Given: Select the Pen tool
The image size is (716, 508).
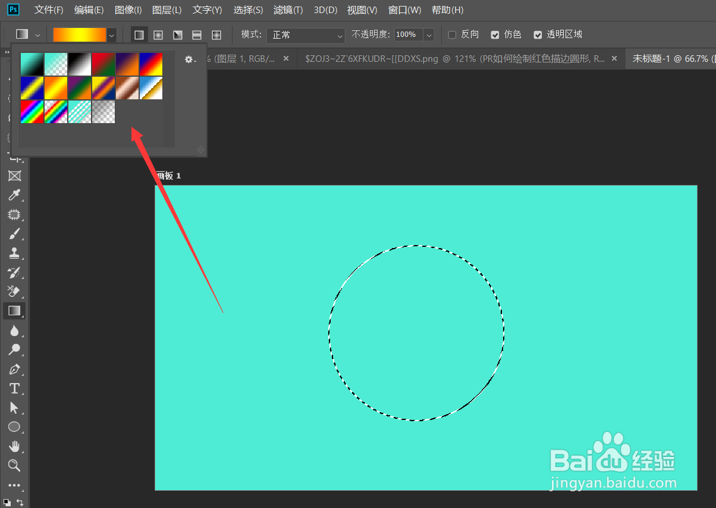Looking at the screenshot, I should [x=14, y=369].
